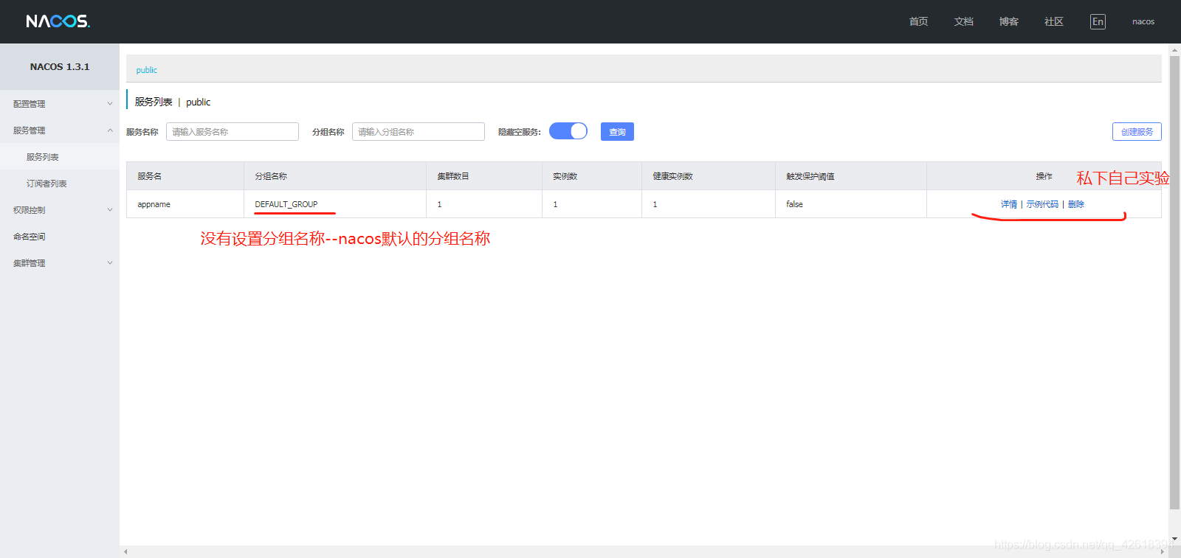Click the horizontal scrollbar left arrow
Image resolution: width=1181 pixels, height=558 pixels.
[125, 551]
